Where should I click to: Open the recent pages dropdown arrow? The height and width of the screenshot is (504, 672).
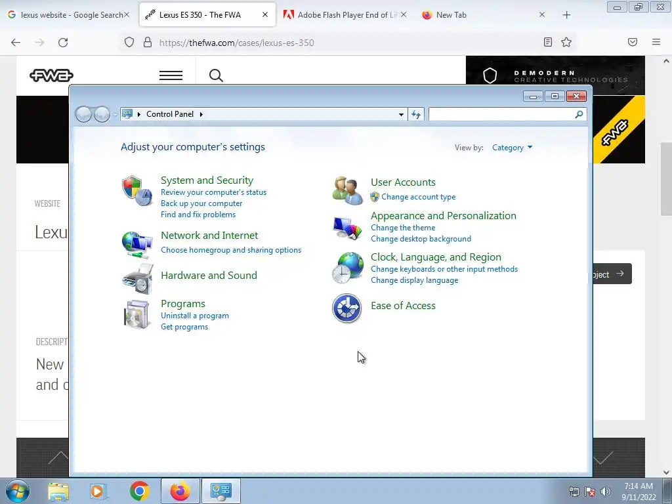point(115,114)
